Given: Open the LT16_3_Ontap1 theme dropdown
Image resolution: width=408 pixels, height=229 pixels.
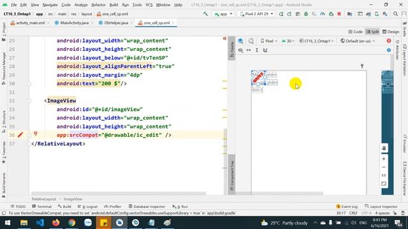Looking at the screenshot, I should [316, 41].
